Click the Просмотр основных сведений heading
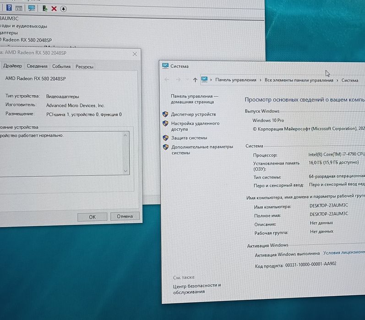The height and width of the screenshot is (320, 365). [x=305, y=100]
